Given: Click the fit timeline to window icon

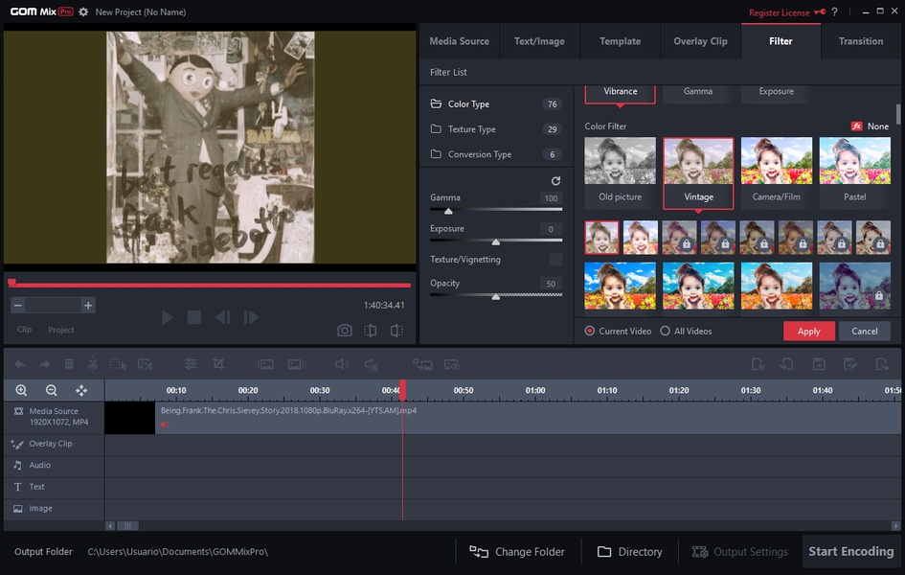Looking at the screenshot, I should 81,390.
